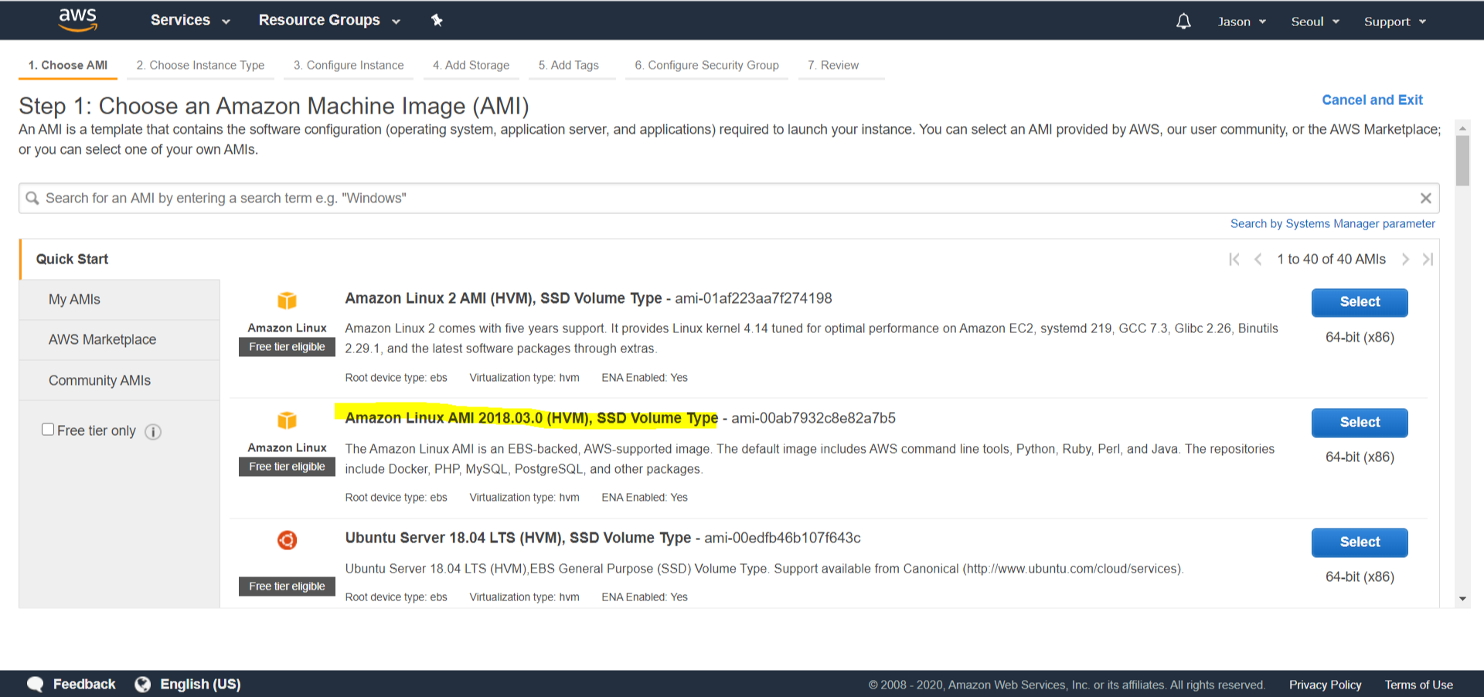This screenshot has height=697, width=1484.
Task: Focus the AMI search input field
Action: pyautogui.click(x=729, y=199)
